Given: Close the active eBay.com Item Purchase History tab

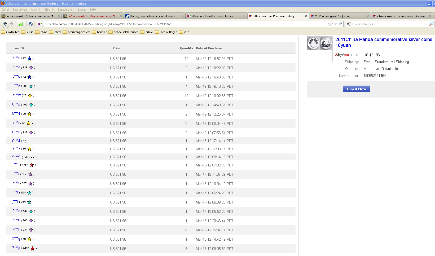Looking at the screenshot, I should coord(306,16).
